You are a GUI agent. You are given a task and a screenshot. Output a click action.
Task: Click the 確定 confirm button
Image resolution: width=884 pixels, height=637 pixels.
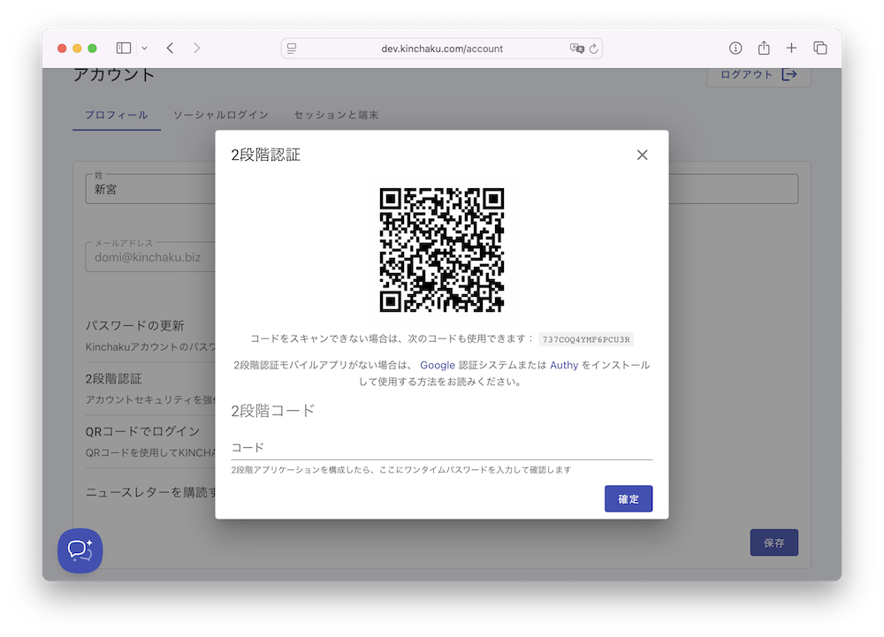click(x=629, y=499)
